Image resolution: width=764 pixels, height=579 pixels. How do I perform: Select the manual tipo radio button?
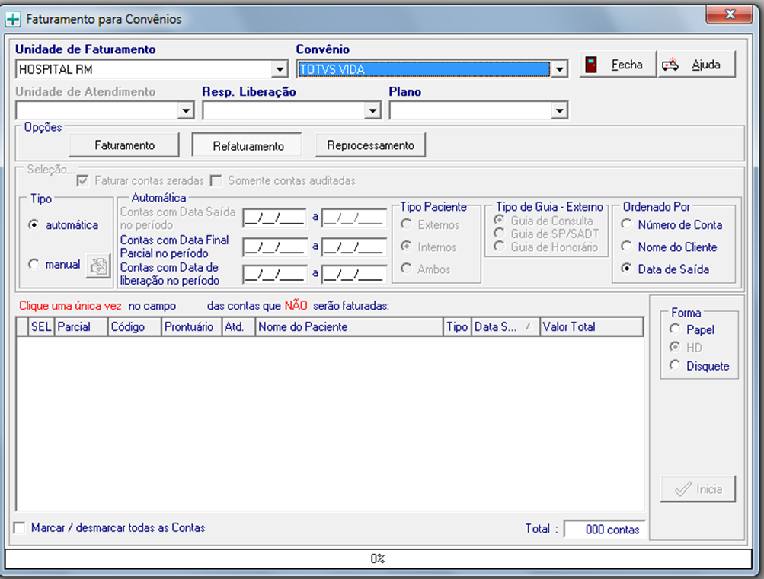33,264
